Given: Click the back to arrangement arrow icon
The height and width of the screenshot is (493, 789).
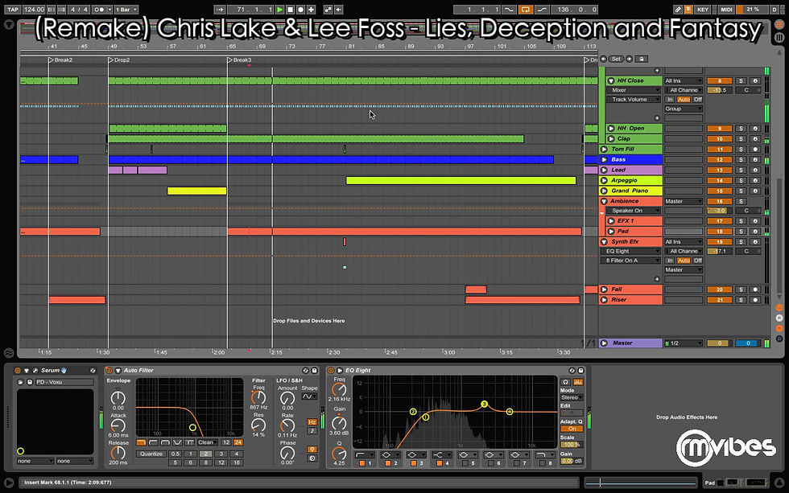Looking at the screenshot, I should pyautogui.click(x=339, y=9).
